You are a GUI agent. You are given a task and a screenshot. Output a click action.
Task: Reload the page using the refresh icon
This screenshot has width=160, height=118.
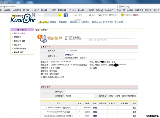[x=118, y=7]
